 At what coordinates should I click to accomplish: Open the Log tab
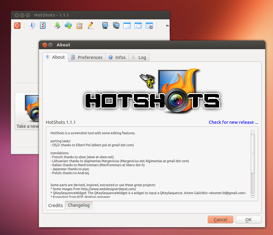tap(139, 57)
